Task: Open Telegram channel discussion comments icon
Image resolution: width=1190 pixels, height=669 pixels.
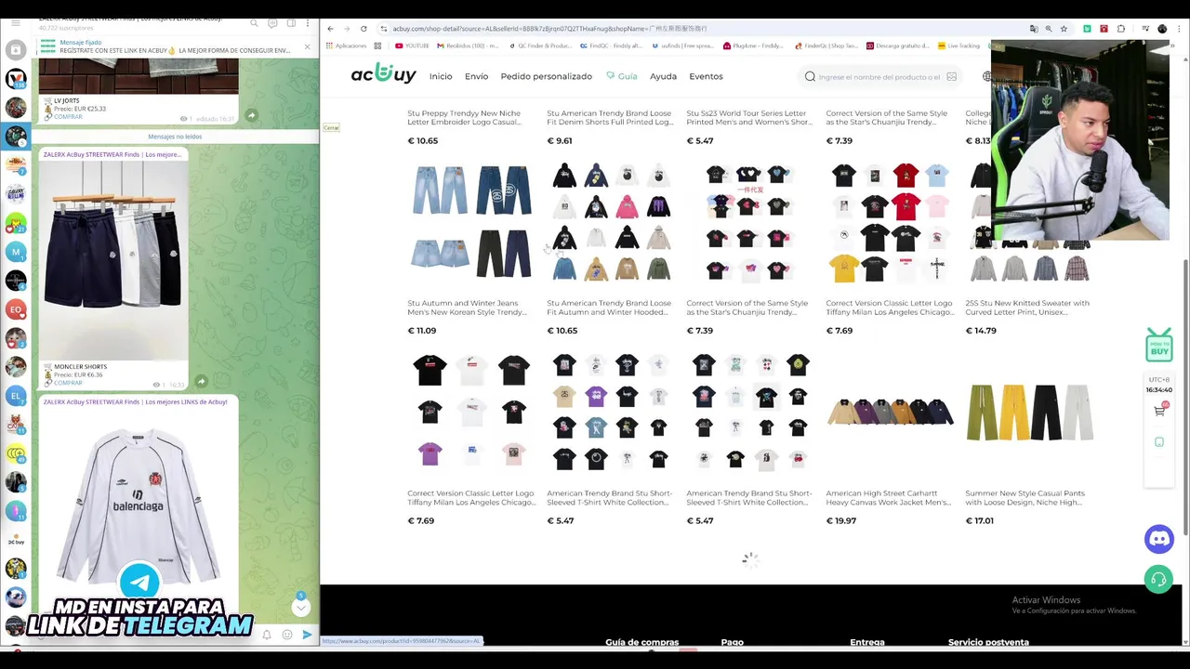Action: click(x=272, y=22)
